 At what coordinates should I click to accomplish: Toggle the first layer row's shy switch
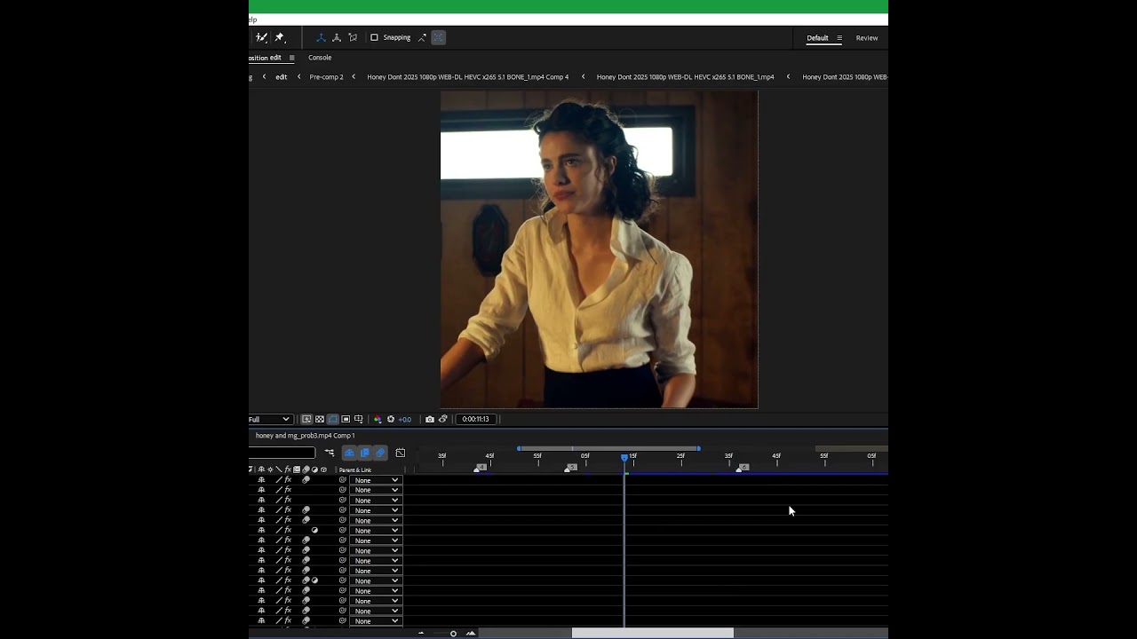pos(261,480)
